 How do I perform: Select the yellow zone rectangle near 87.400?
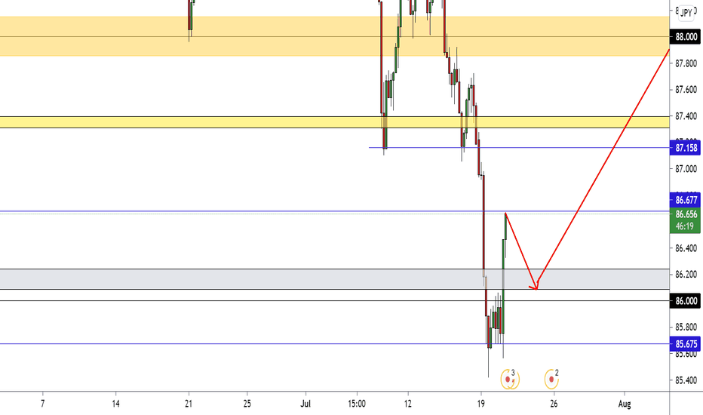334,122
